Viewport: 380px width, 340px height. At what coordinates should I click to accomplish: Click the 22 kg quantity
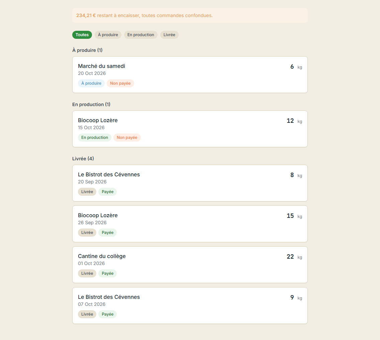[x=294, y=257]
